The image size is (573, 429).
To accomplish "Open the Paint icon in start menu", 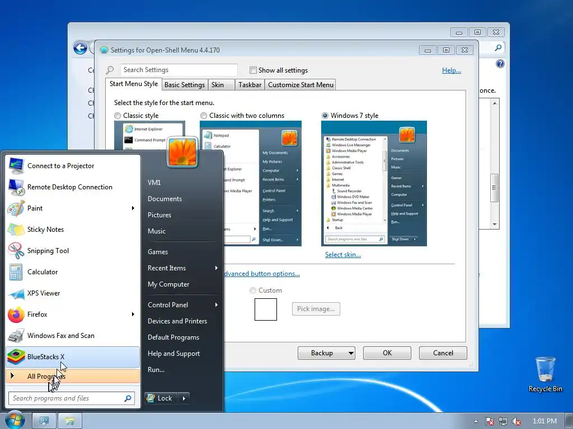I will coord(16,208).
